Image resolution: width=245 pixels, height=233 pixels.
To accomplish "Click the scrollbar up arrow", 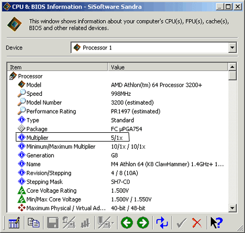I will coord(232,67).
